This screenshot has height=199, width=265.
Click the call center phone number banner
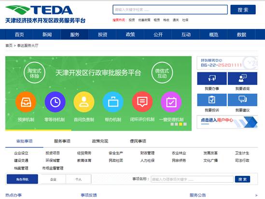coord(227,63)
